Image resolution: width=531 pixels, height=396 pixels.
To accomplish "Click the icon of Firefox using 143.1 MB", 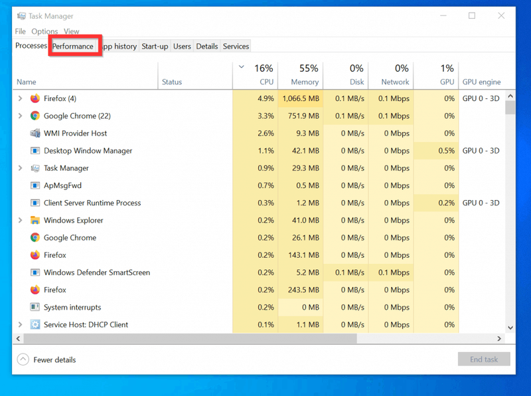I will click(x=35, y=255).
